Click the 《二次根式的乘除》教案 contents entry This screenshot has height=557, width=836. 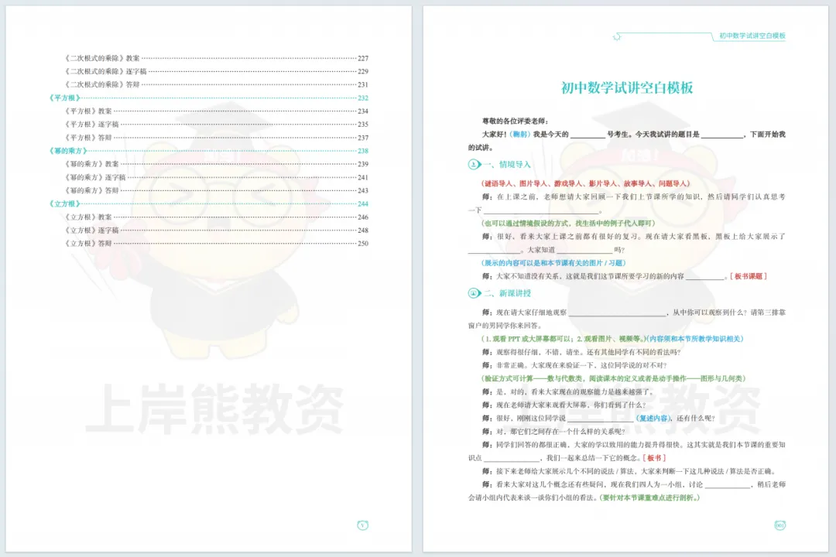point(216,58)
